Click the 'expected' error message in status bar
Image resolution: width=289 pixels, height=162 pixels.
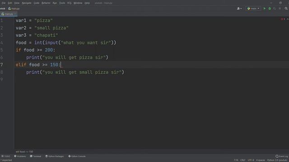pyautogui.click(x=6, y=160)
